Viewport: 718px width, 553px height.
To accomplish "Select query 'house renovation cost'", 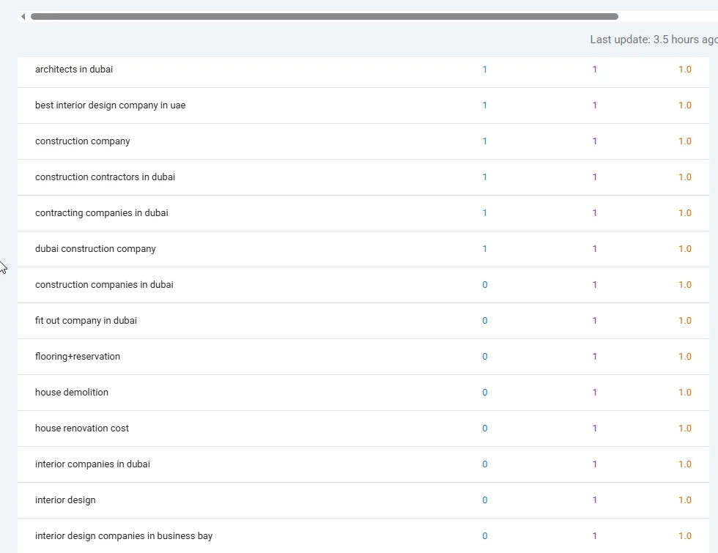I will coord(82,428).
